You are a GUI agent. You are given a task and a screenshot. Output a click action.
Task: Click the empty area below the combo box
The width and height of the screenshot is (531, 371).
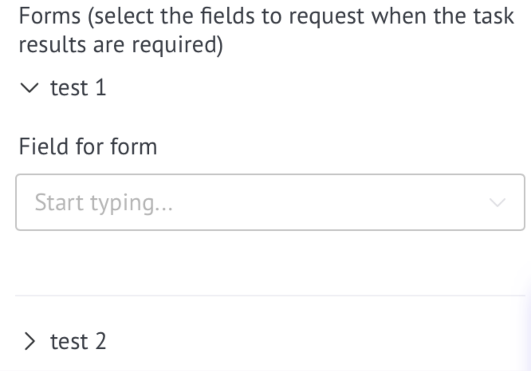[x=270, y=262]
